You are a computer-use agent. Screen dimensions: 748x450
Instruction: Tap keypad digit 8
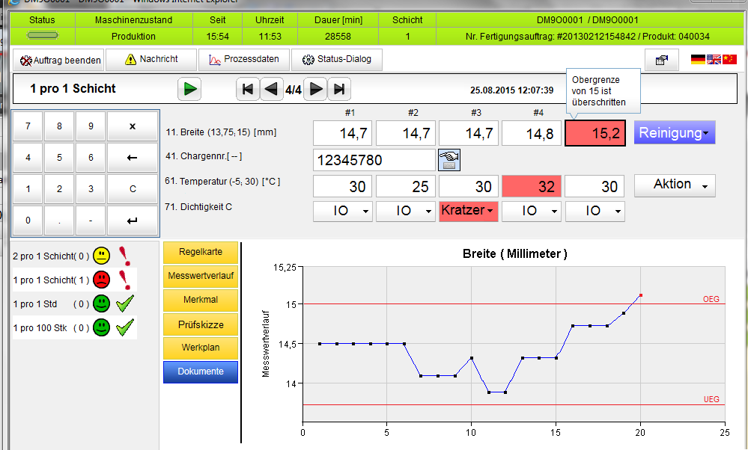click(59, 126)
